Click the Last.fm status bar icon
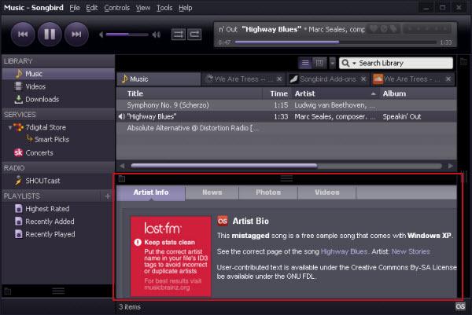Screen dimensions: 472x315 click(460, 306)
